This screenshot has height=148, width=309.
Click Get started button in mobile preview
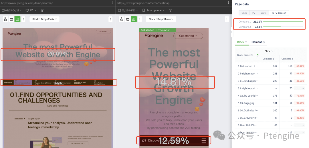[x=188, y=36]
